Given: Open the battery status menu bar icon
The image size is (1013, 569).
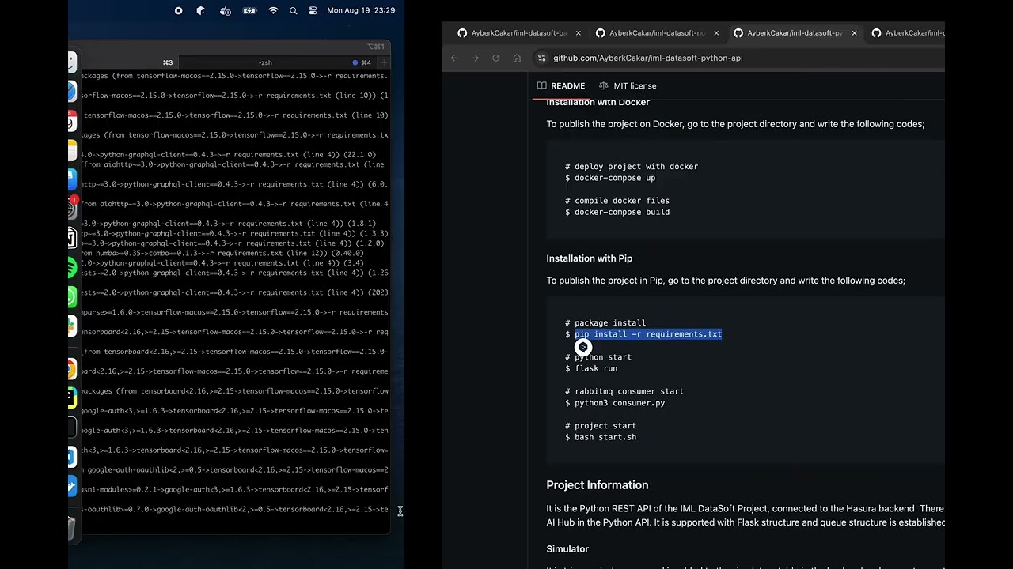Looking at the screenshot, I should coord(250,11).
